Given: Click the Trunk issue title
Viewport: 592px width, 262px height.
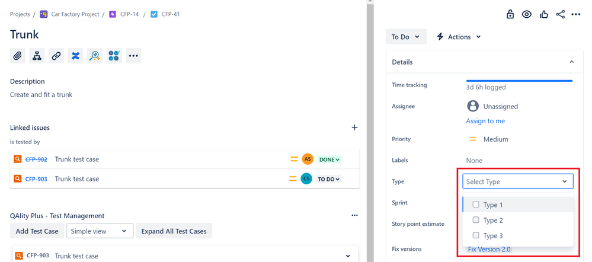Looking at the screenshot, I should pyautogui.click(x=24, y=34).
